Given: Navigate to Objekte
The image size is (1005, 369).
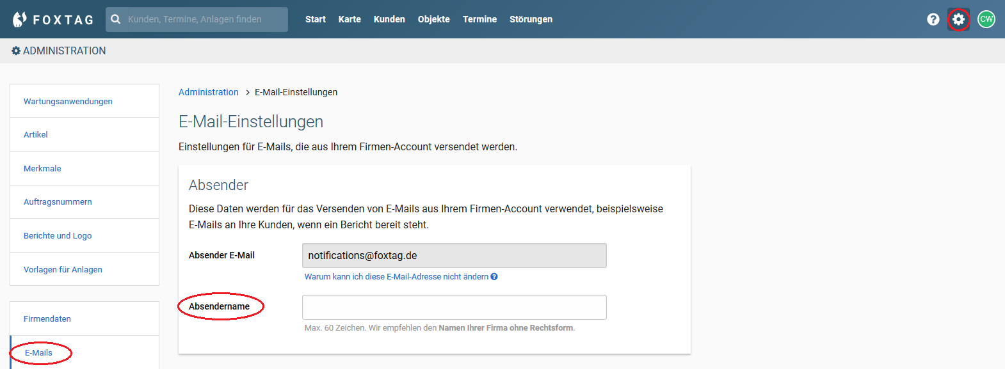Looking at the screenshot, I should pyautogui.click(x=434, y=19).
